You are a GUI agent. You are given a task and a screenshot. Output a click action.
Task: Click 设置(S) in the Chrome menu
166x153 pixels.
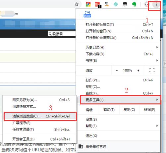(x=118, y=119)
